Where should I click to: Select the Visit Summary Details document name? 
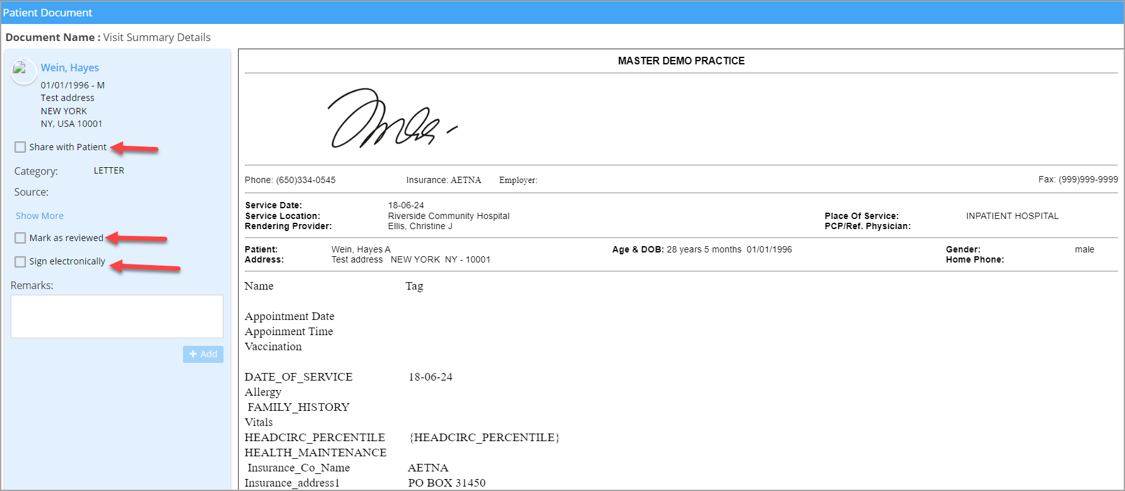click(157, 37)
